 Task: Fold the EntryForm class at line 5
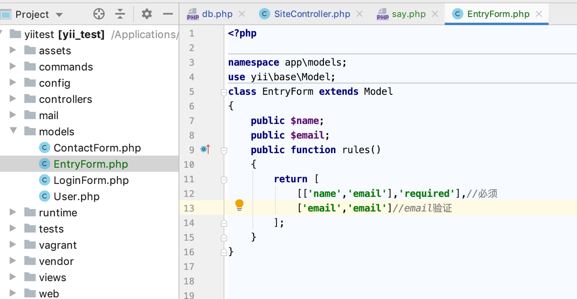(224, 92)
